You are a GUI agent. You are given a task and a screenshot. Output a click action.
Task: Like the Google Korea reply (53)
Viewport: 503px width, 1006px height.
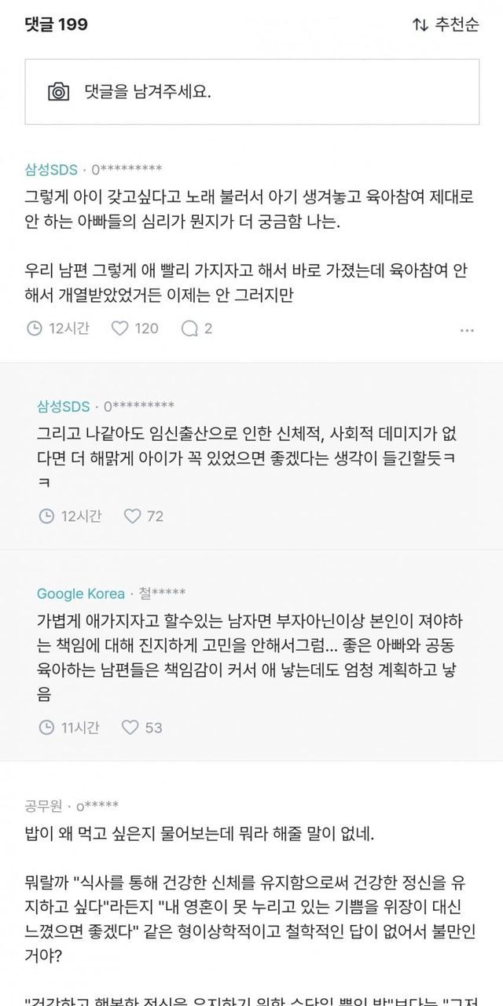(x=141, y=728)
